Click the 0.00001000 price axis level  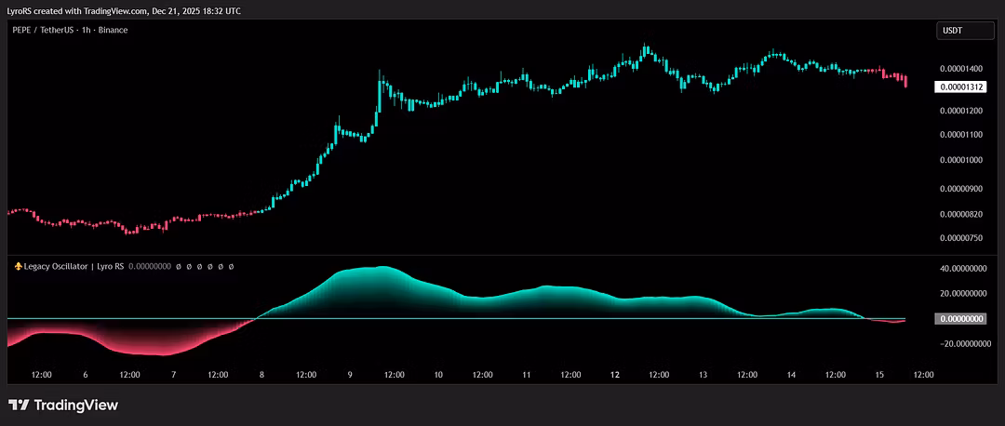(x=962, y=161)
